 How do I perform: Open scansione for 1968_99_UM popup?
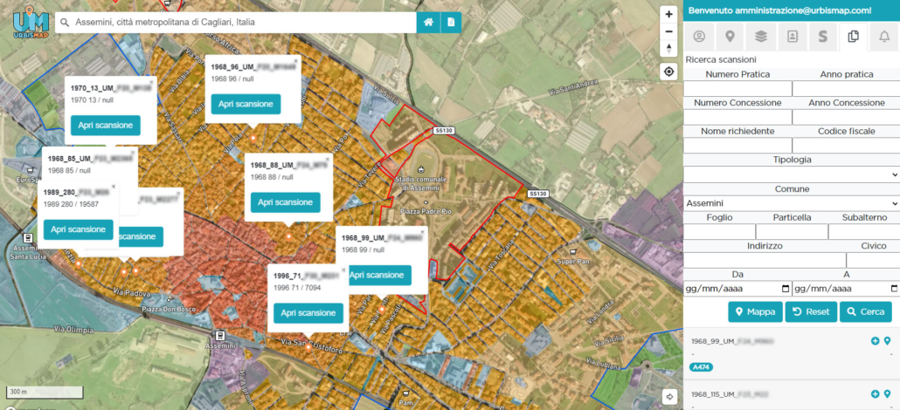pyautogui.click(x=379, y=276)
